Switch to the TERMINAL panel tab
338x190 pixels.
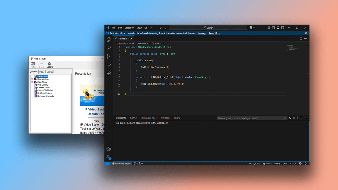pos(165,118)
